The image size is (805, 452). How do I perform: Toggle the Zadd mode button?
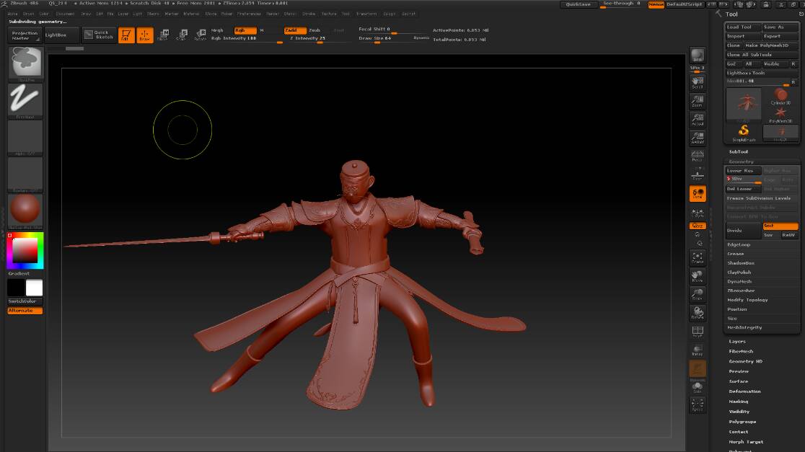pyautogui.click(x=294, y=30)
